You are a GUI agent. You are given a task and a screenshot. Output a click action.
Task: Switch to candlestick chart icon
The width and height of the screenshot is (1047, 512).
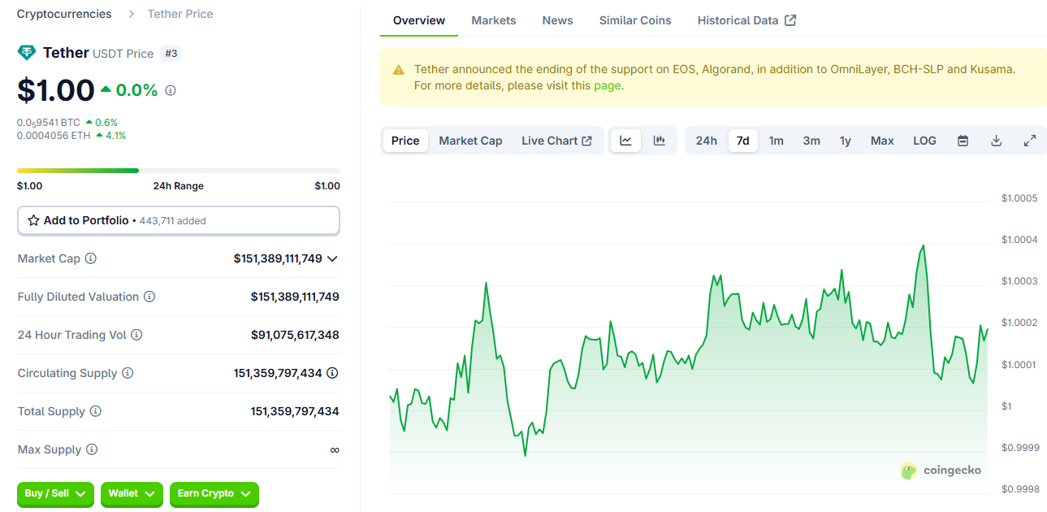pyautogui.click(x=660, y=141)
